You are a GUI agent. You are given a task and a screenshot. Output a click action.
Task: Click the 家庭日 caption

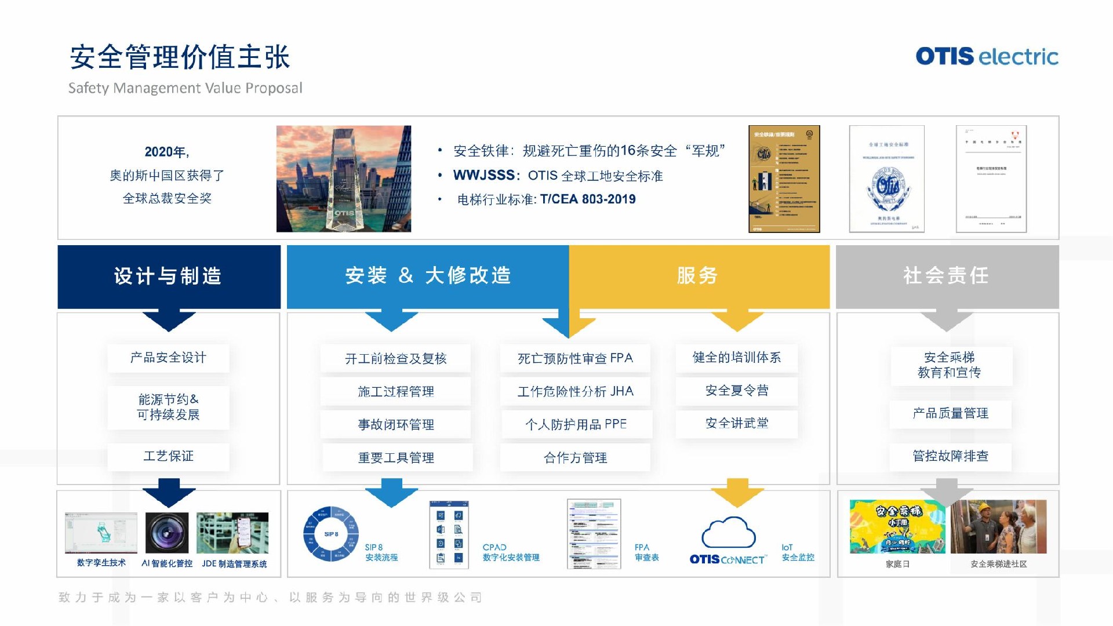point(897,564)
